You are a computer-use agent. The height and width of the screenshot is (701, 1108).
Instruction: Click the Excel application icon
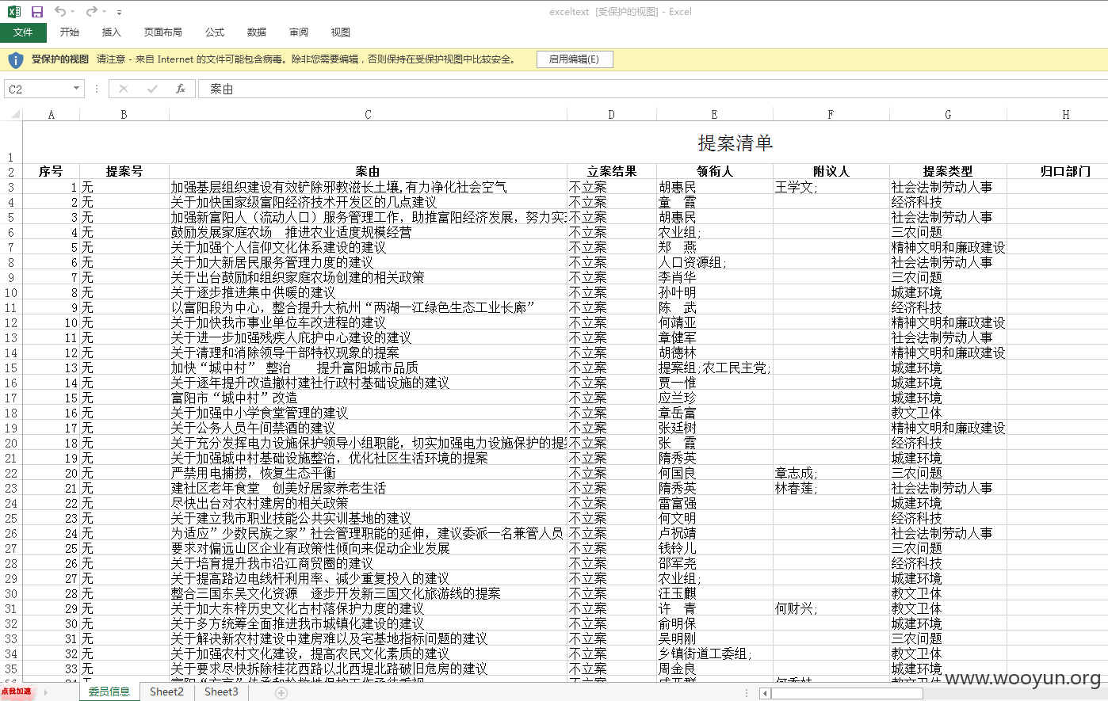[14, 12]
